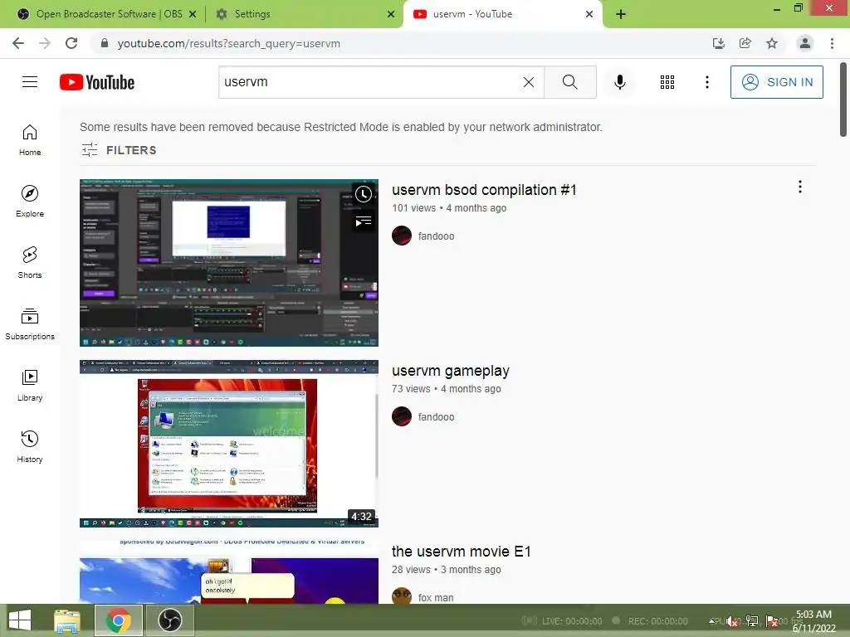Open the Windows Start button
Image resolution: width=850 pixels, height=637 pixels.
click(x=20, y=620)
